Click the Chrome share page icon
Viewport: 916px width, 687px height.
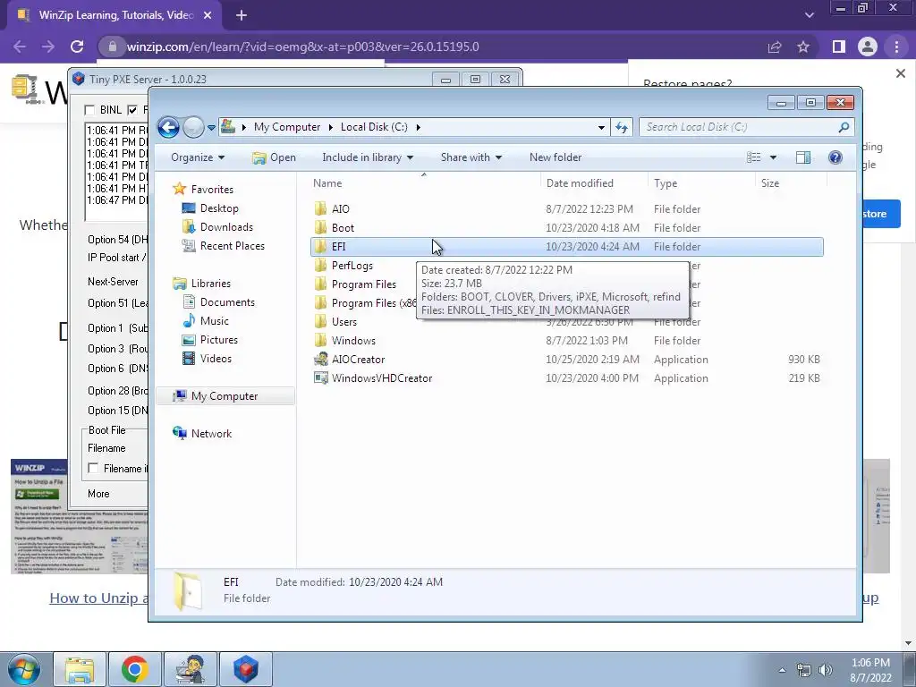[x=775, y=47]
